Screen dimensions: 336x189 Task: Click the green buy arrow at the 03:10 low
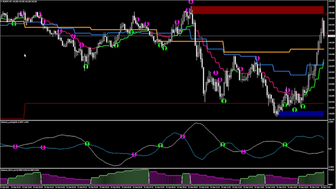coord(86,66)
